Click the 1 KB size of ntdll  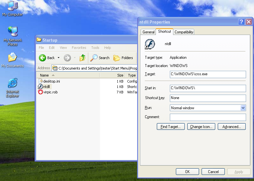[120, 87]
